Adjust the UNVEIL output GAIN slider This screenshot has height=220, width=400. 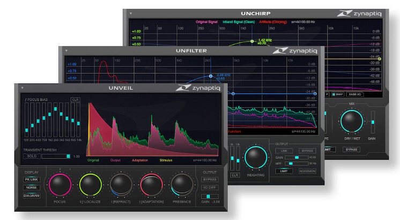210,196
